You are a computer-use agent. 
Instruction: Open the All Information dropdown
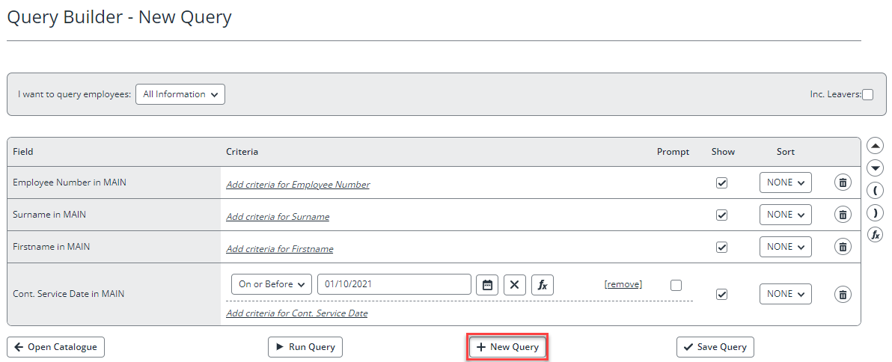coord(180,94)
